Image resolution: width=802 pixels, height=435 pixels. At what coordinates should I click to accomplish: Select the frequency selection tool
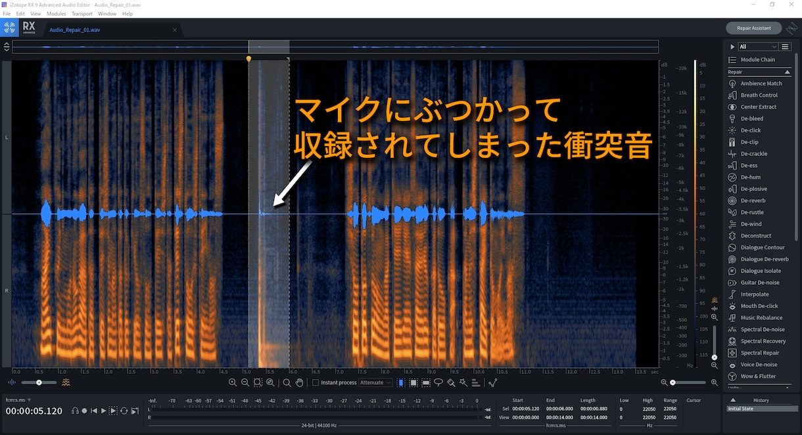426,382
